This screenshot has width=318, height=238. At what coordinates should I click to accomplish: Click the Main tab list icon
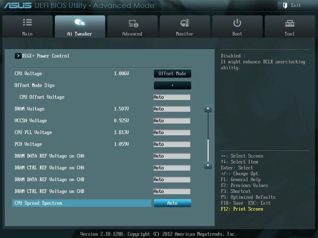(x=27, y=22)
